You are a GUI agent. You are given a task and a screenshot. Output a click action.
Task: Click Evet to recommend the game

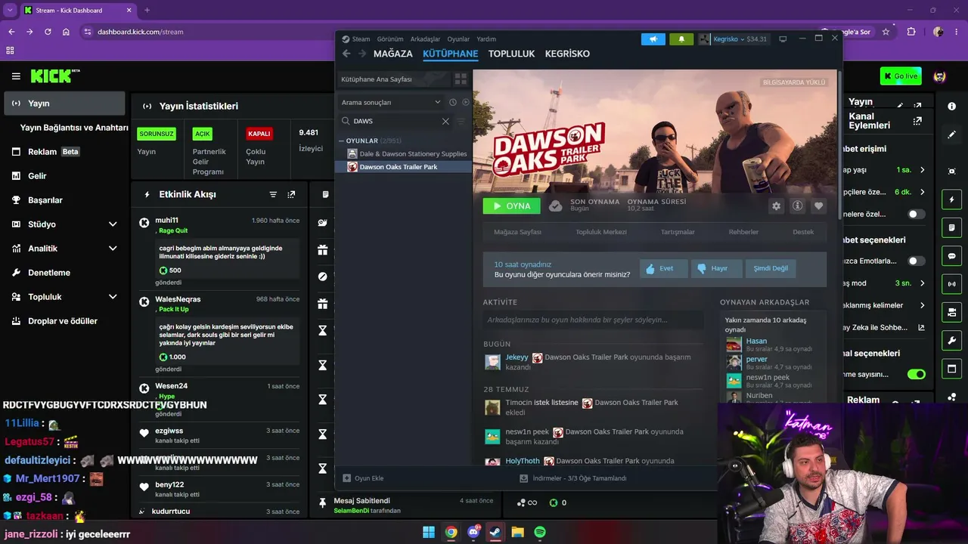pos(664,268)
